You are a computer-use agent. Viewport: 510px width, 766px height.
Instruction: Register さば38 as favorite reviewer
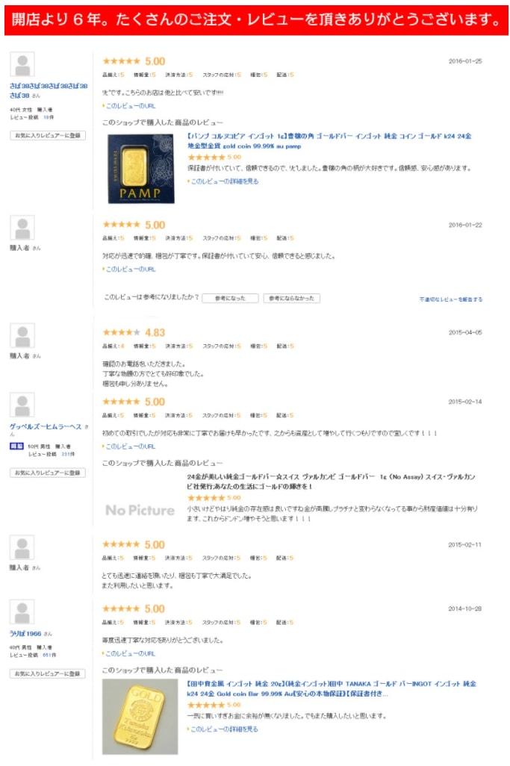pyautogui.click(x=48, y=136)
